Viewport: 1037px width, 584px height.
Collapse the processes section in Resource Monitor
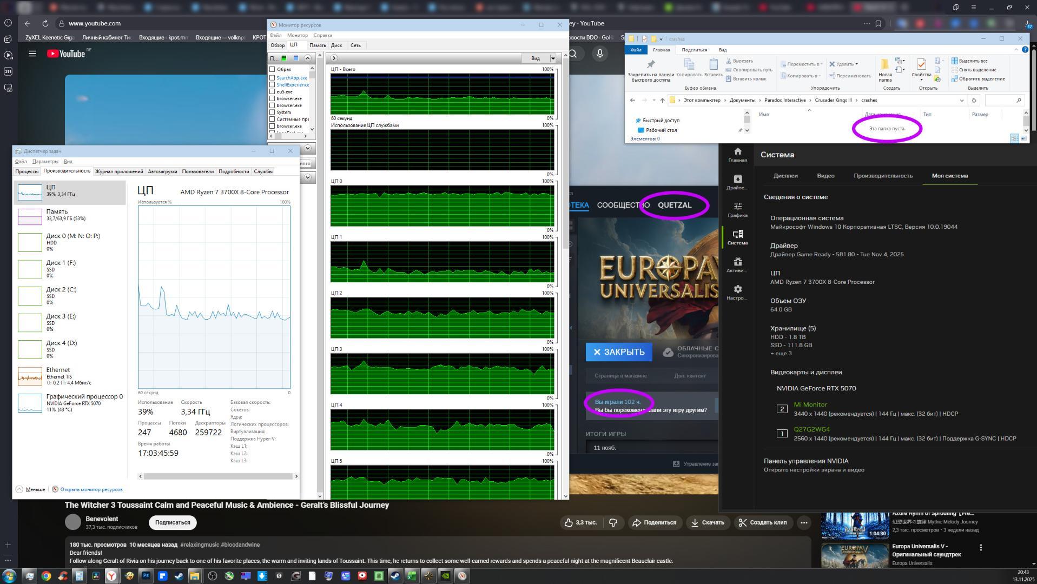(x=307, y=58)
